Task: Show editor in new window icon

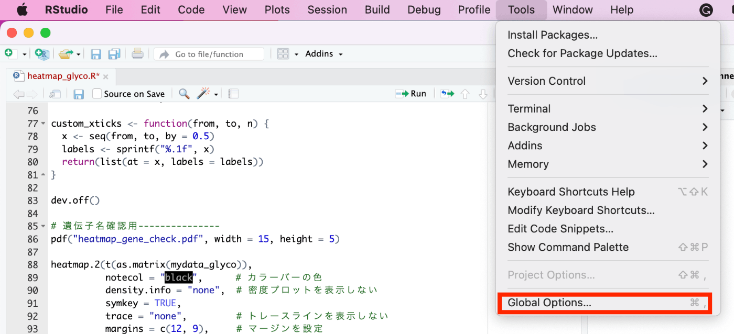Action: click(55, 94)
